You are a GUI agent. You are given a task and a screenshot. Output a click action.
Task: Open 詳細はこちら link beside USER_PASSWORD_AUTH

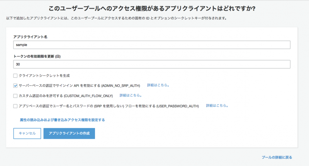tap(217, 105)
